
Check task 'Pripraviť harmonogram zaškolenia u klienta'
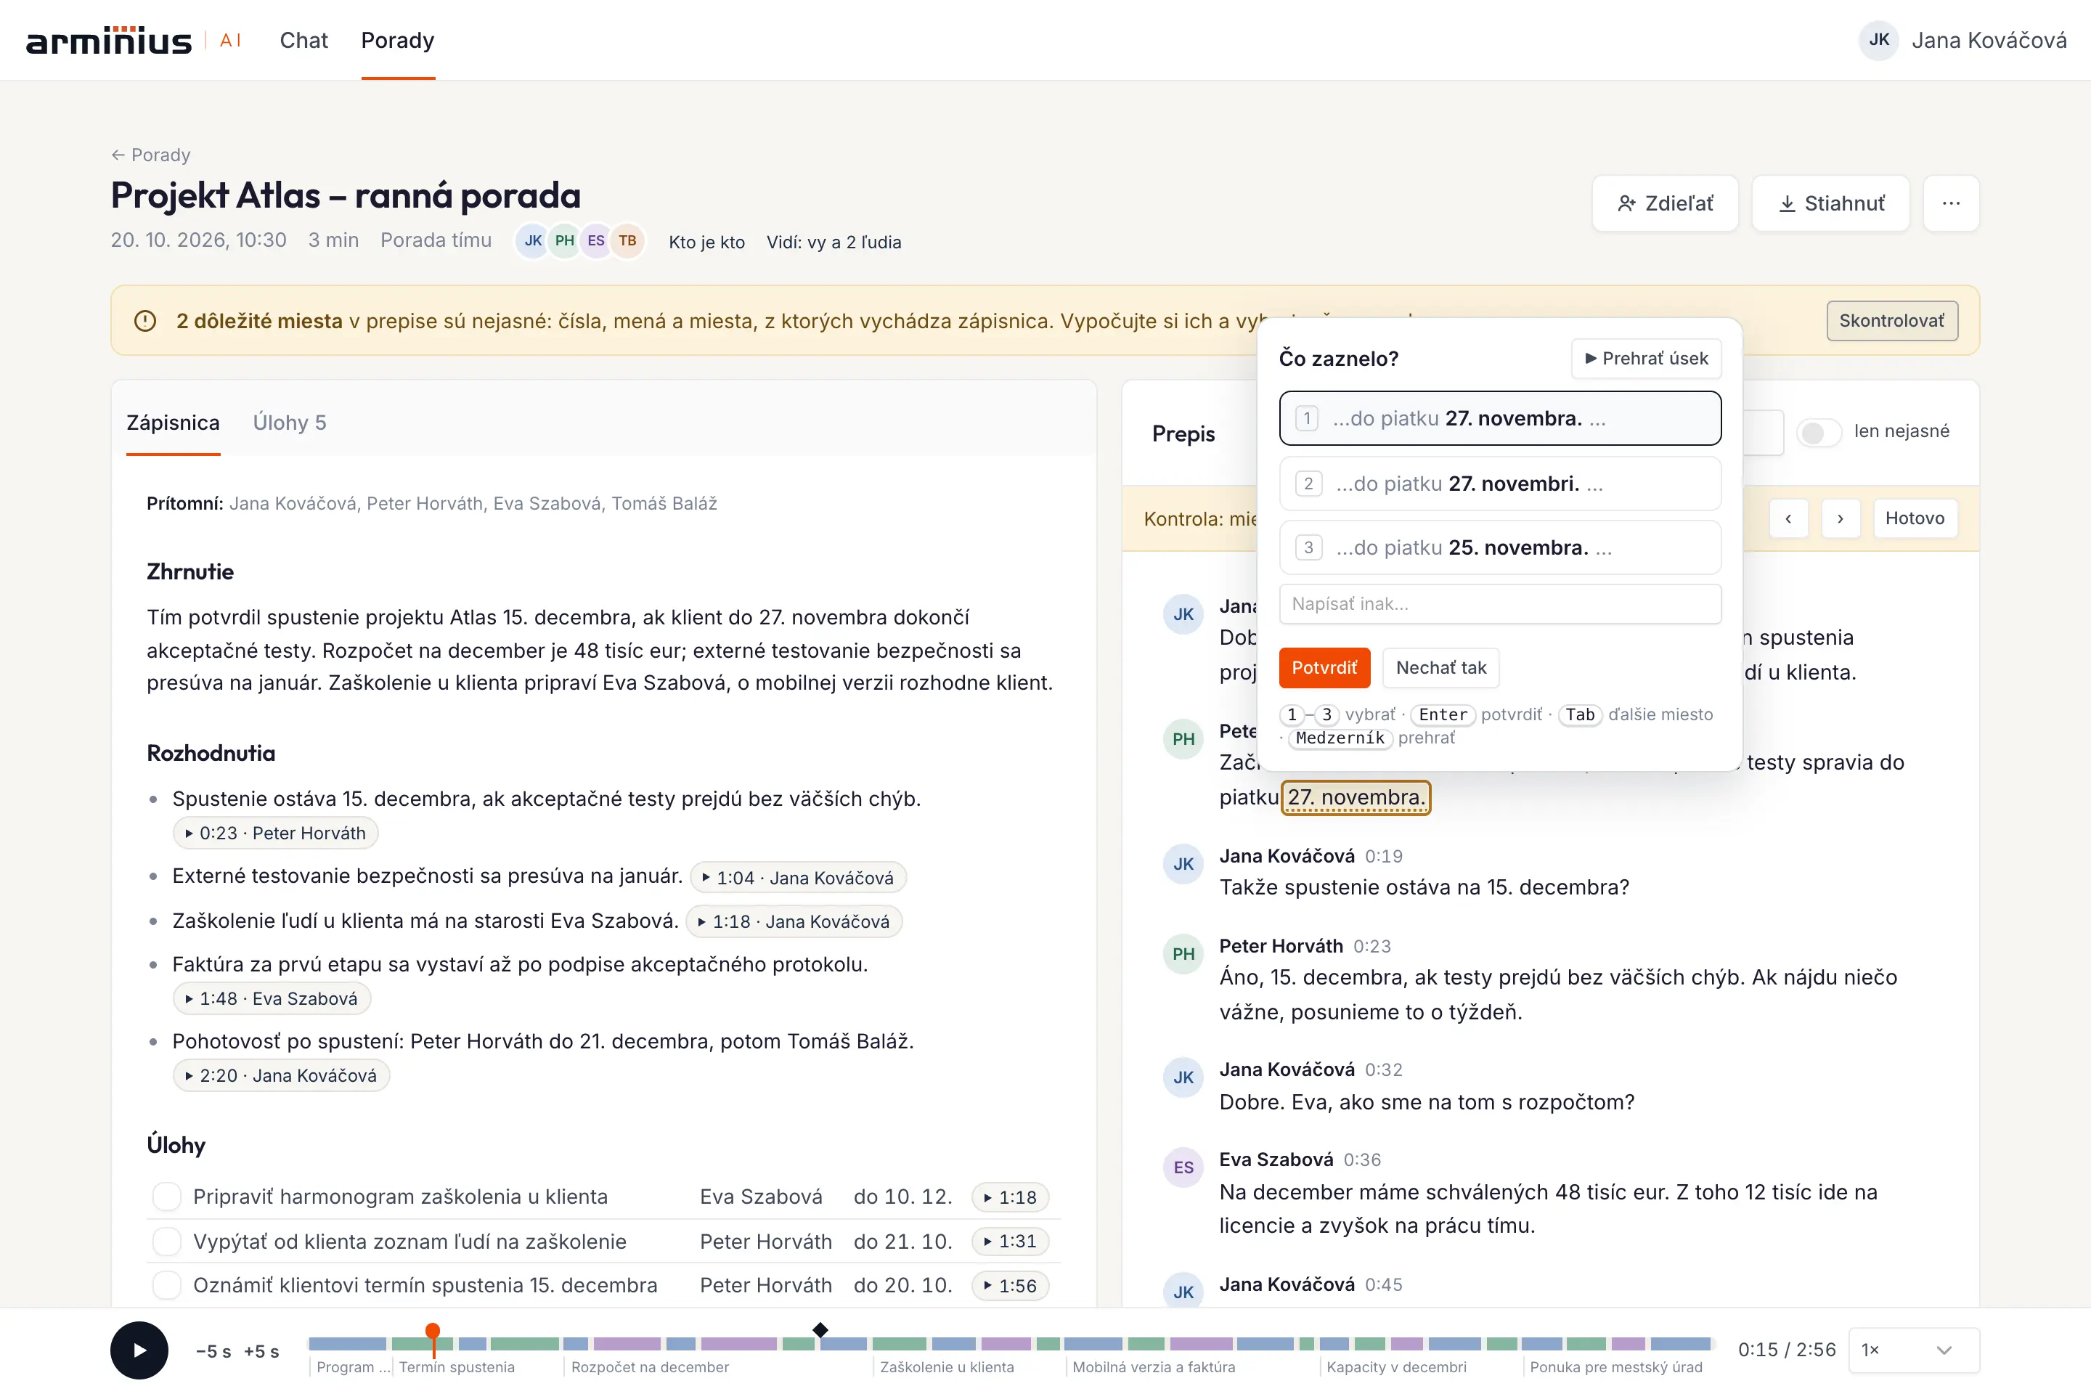166,1197
